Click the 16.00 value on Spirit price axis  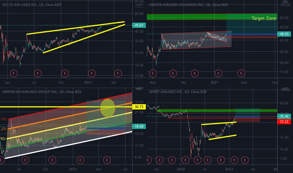(x=284, y=137)
